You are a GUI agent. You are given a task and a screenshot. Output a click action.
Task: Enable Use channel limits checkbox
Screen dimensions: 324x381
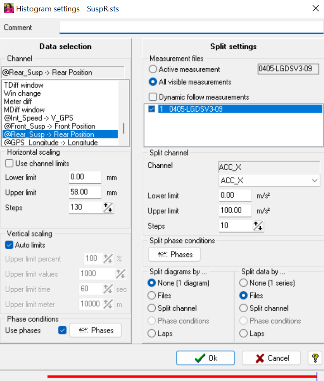tap(9, 163)
